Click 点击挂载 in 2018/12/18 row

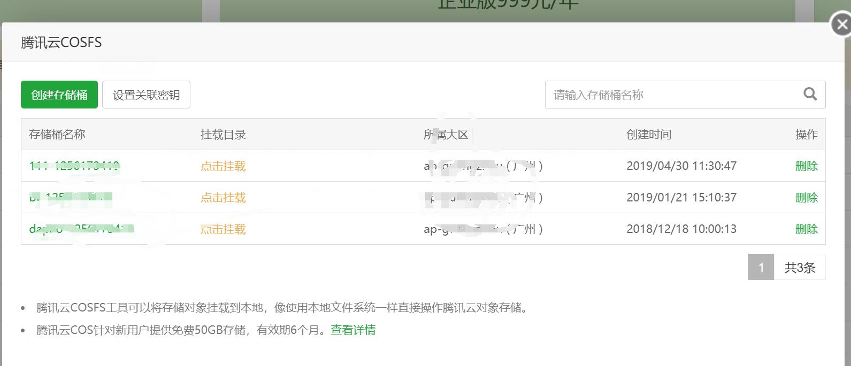coord(223,229)
